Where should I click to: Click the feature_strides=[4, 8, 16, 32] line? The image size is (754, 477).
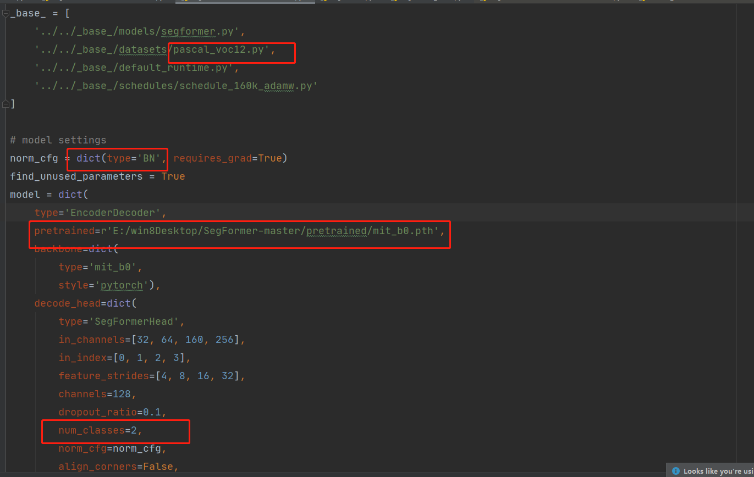pos(152,376)
